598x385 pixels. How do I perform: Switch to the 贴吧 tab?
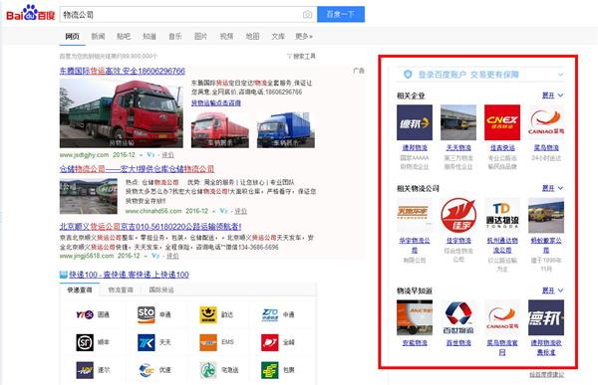point(124,36)
